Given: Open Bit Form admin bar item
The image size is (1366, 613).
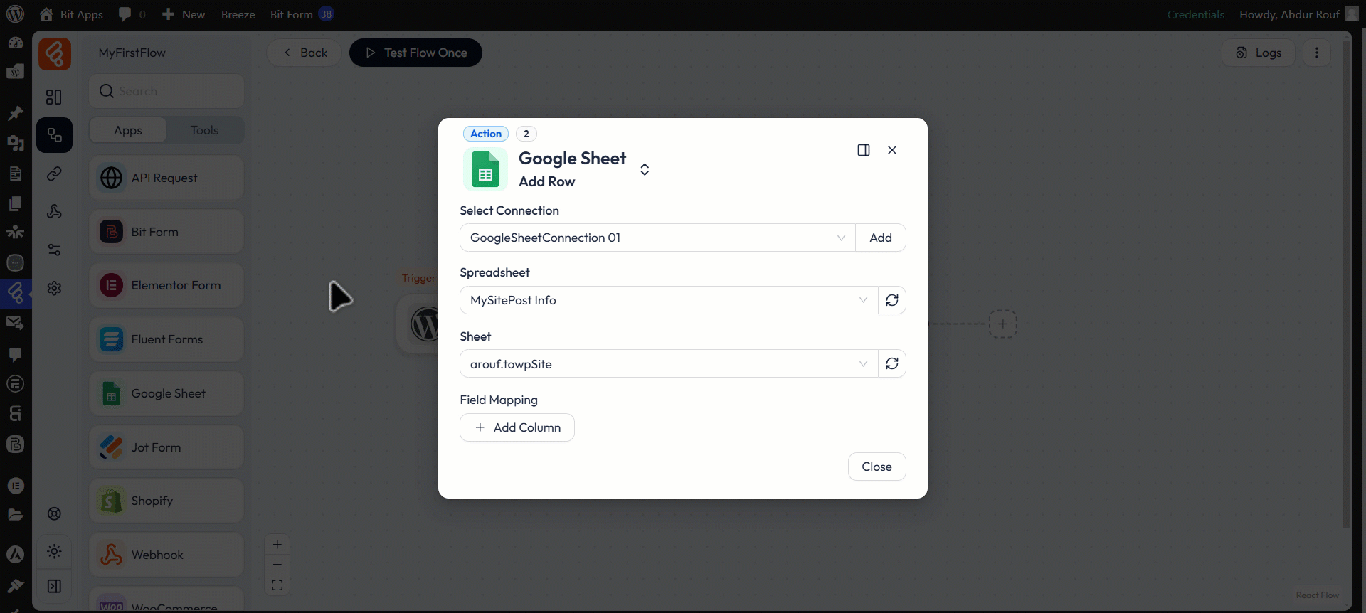Looking at the screenshot, I should (302, 14).
